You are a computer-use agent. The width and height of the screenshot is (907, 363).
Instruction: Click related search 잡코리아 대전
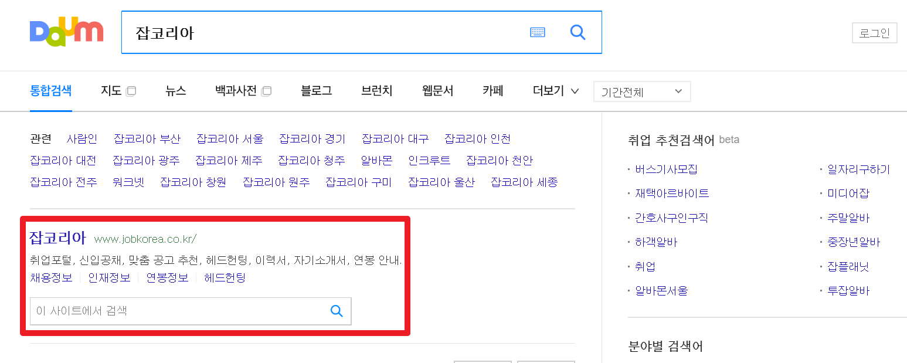63,161
